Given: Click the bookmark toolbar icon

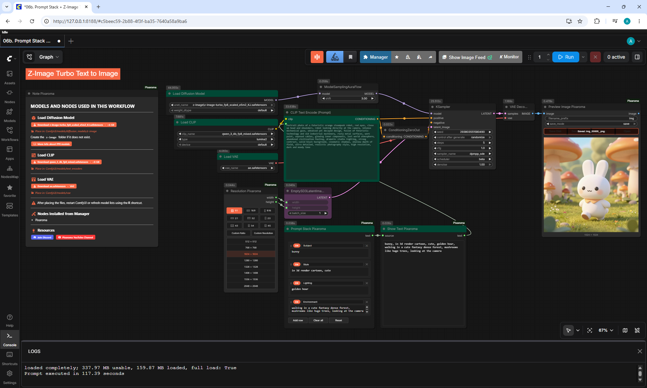Looking at the screenshot, I should pos(350,57).
